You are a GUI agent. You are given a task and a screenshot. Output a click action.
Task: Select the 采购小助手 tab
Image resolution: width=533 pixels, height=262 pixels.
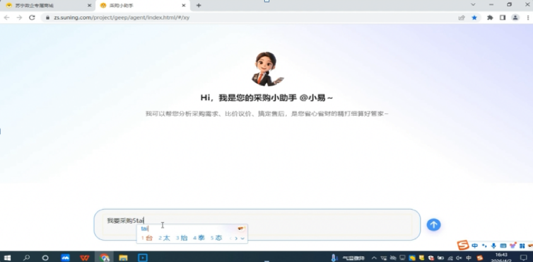[141, 6]
